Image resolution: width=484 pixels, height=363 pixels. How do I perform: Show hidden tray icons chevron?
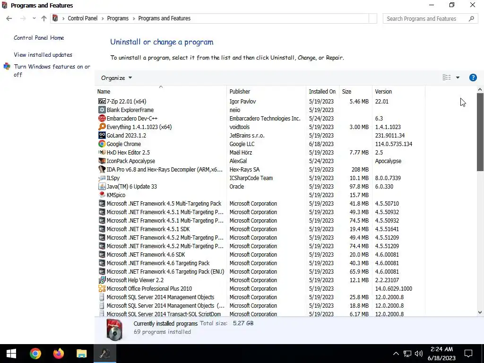396,354
